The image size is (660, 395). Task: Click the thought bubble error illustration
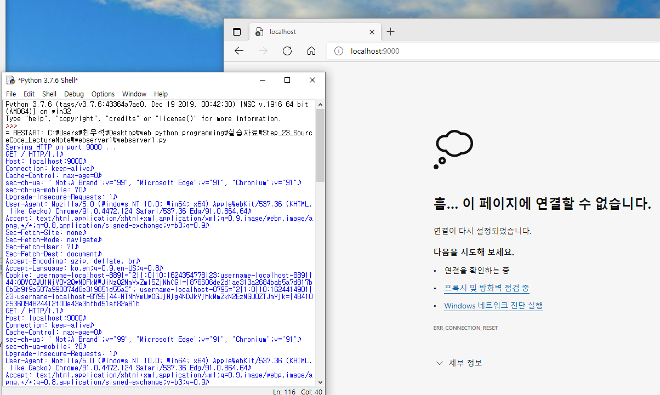click(454, 148)
